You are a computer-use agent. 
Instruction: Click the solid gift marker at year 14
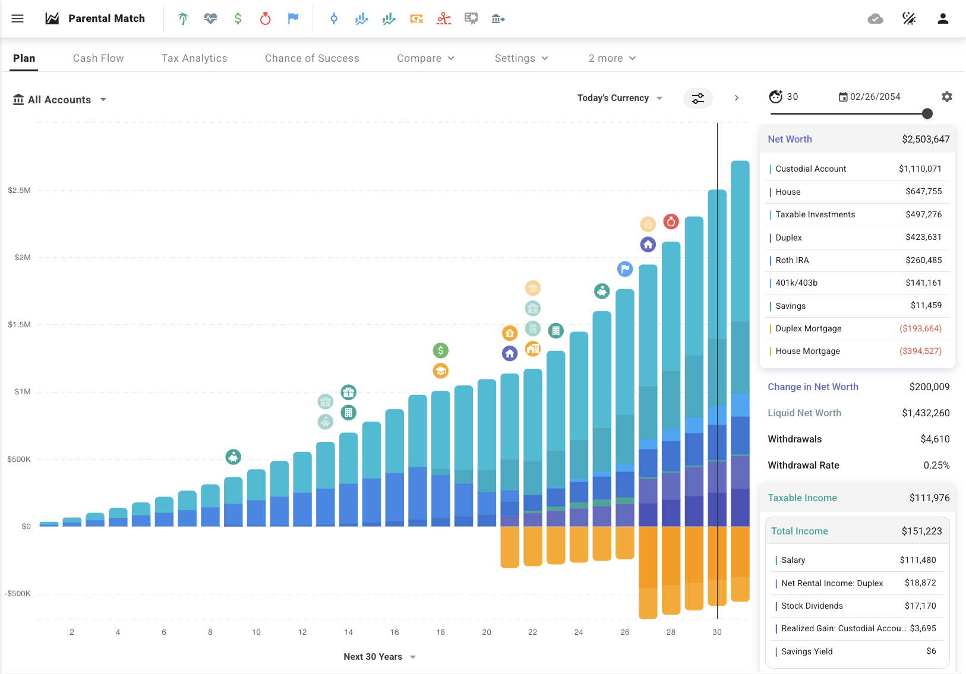tap(349, 392)
